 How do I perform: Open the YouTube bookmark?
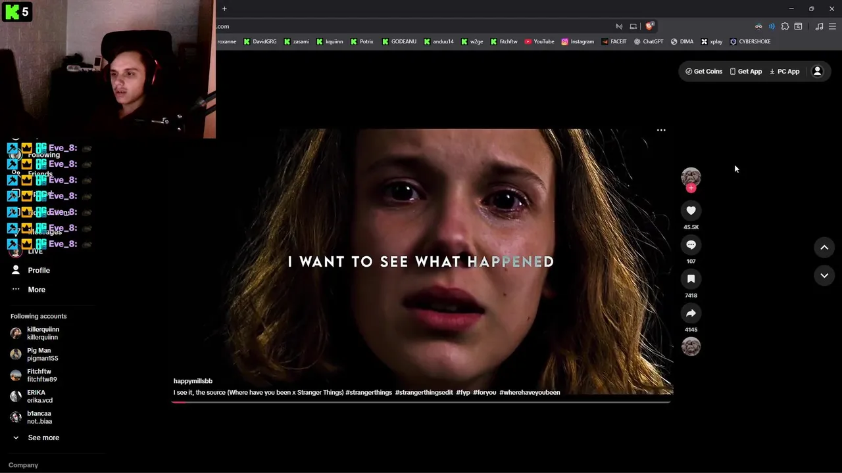click(x=539, y=41)
